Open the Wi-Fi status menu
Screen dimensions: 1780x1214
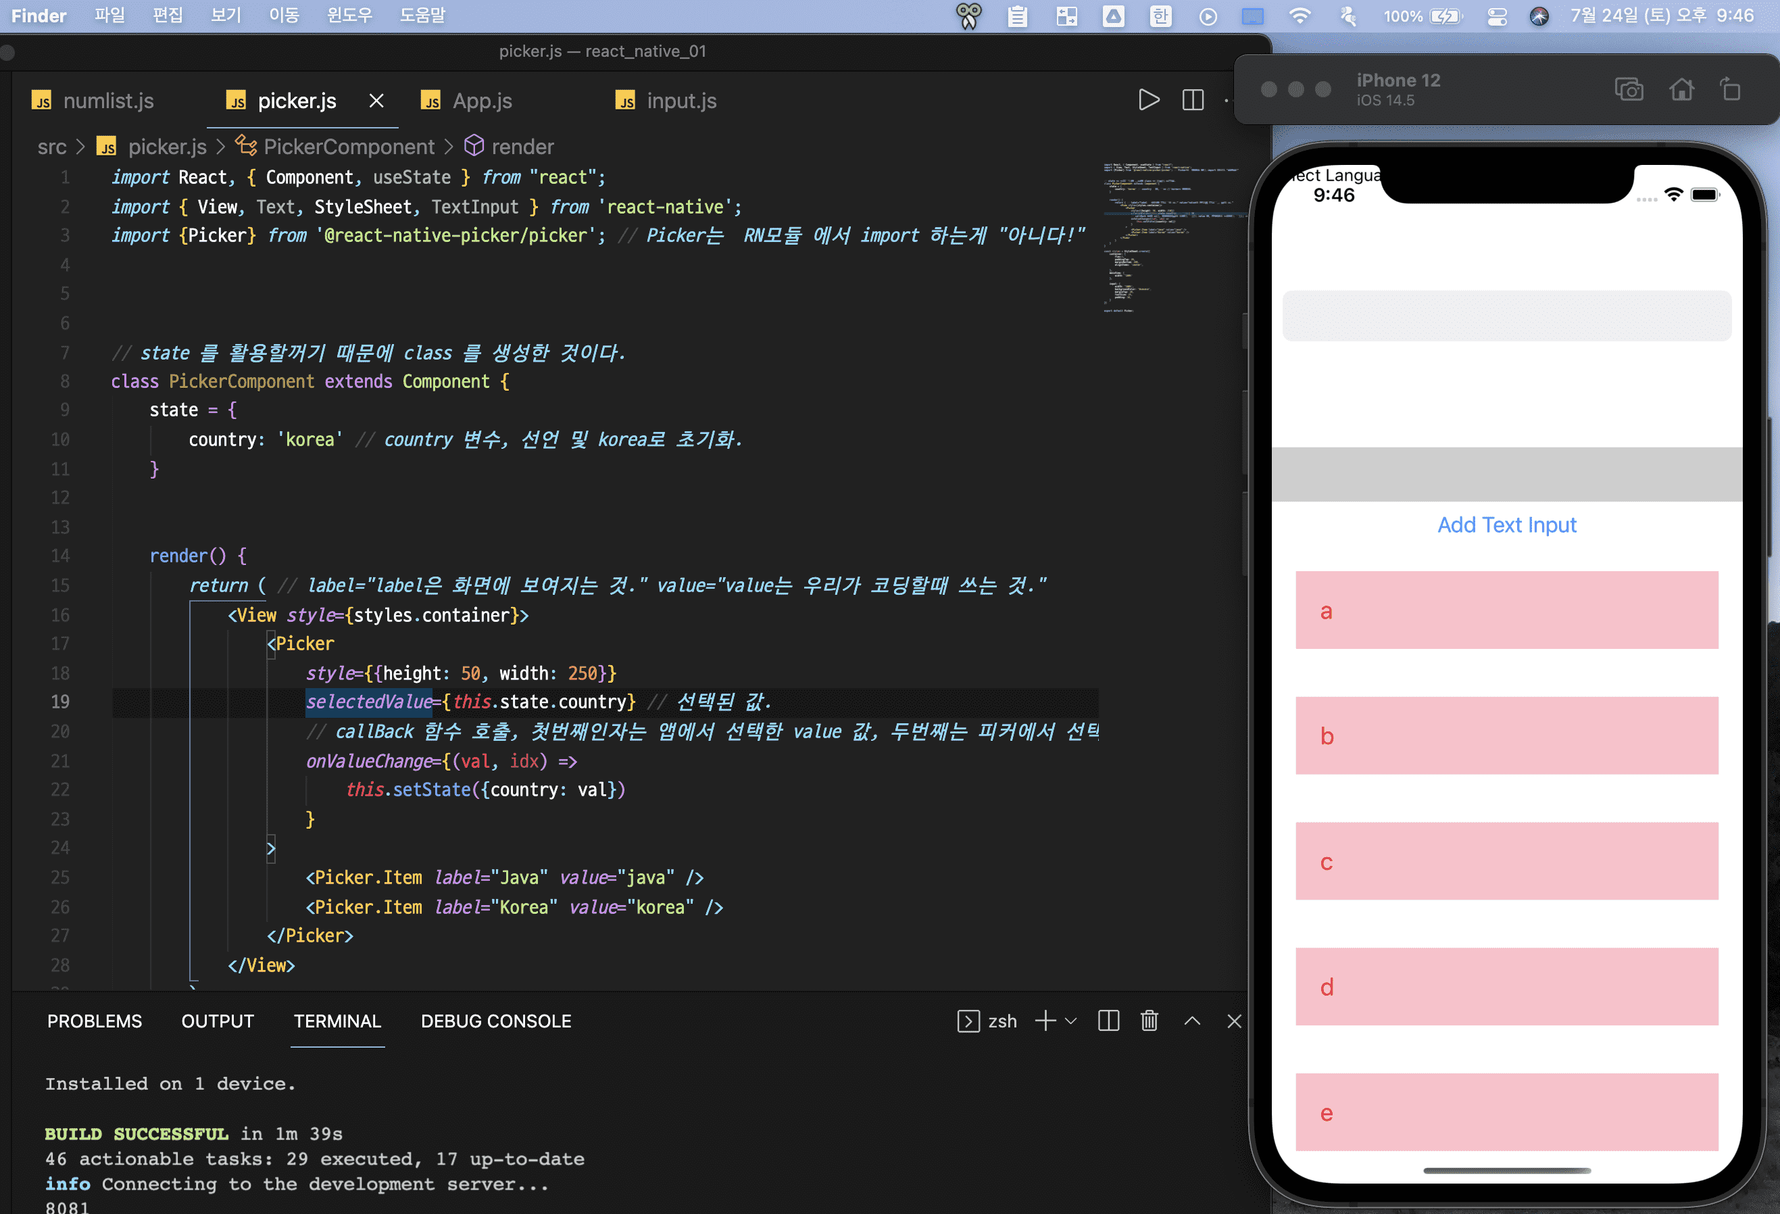tap(1299, 16)
